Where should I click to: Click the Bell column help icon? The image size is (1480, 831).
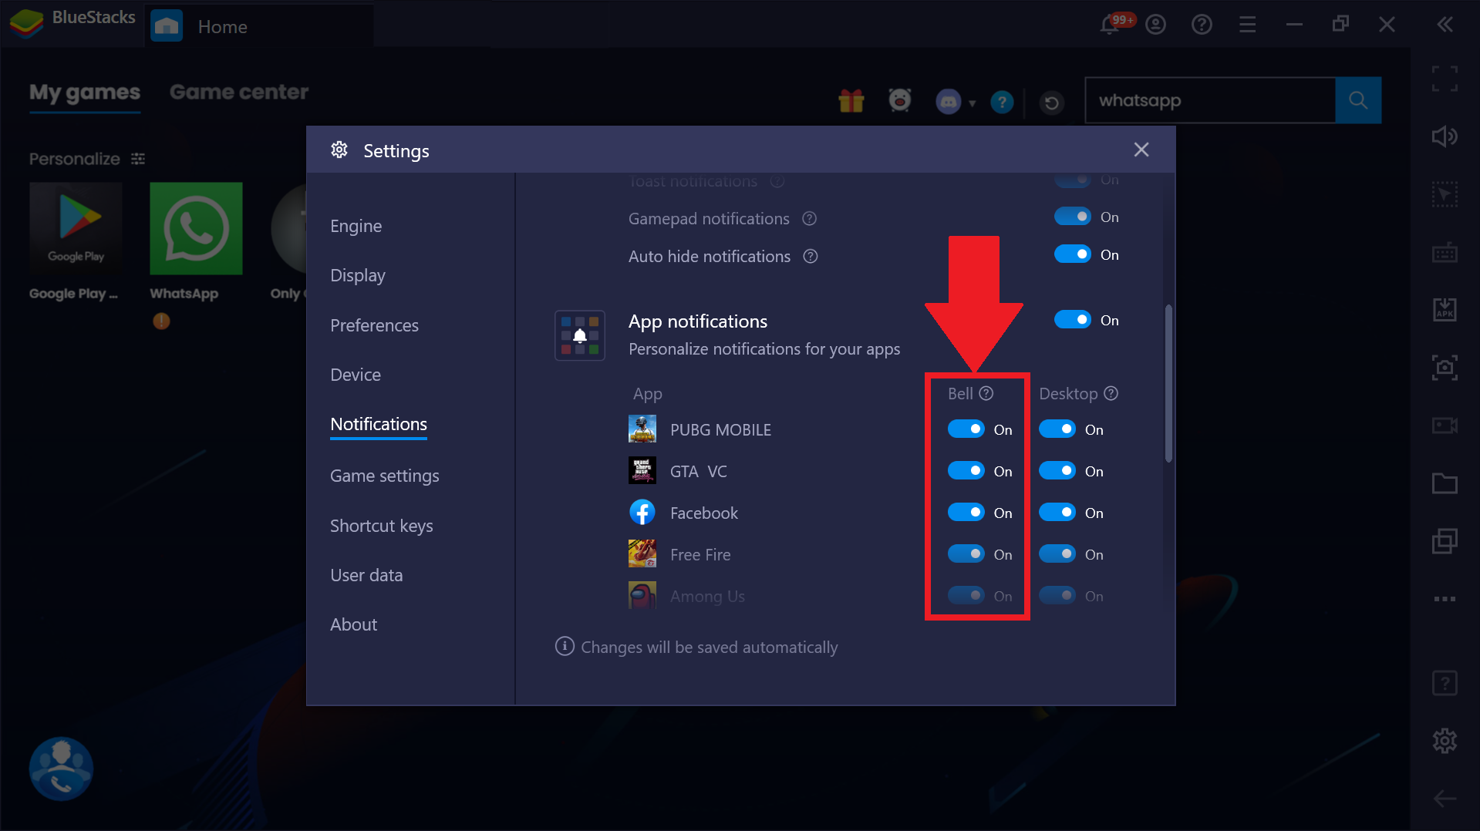986,393
